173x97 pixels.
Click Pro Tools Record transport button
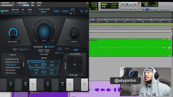pyautogui.click(x=135, y=4)
